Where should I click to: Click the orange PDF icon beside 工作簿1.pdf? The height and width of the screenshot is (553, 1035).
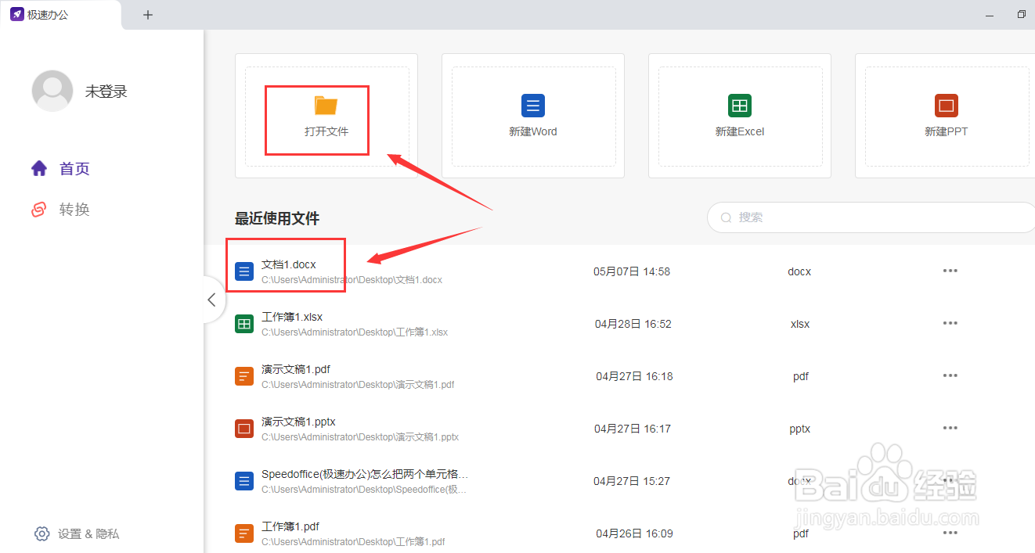click(243, 533)
